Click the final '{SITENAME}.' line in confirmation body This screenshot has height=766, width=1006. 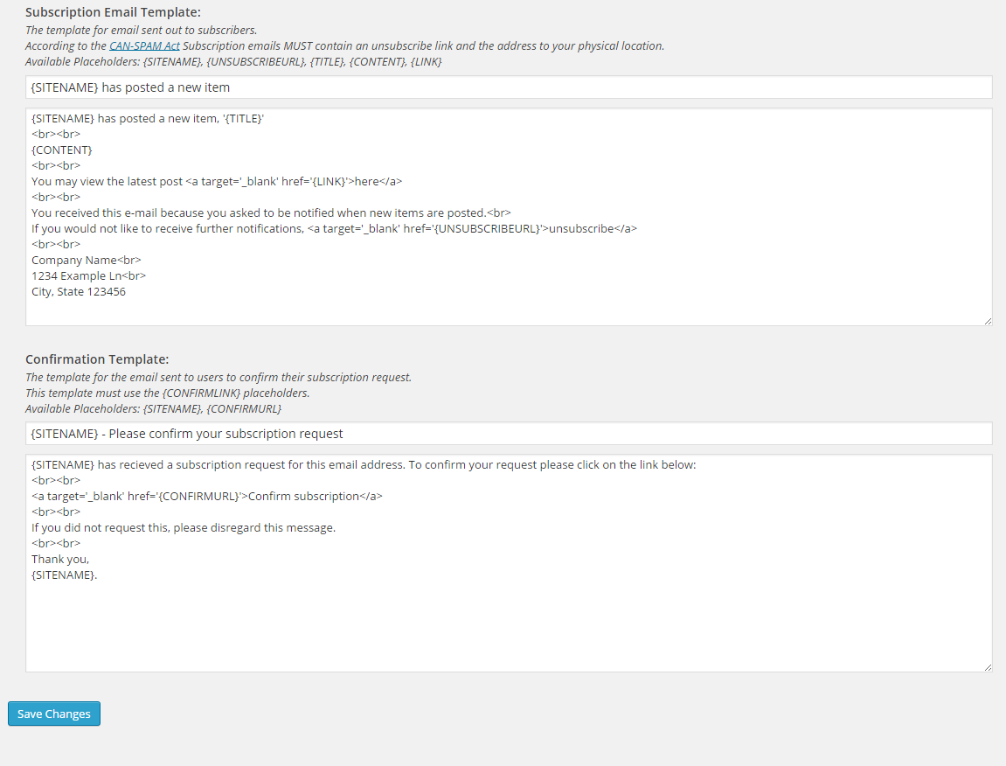point(64,574)
